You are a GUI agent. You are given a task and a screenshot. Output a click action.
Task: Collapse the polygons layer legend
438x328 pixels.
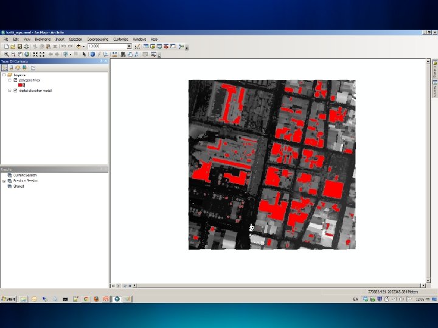(x=10, y=80)
